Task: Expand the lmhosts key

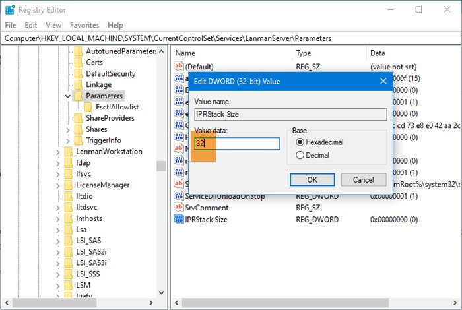Action: (58, 219)
